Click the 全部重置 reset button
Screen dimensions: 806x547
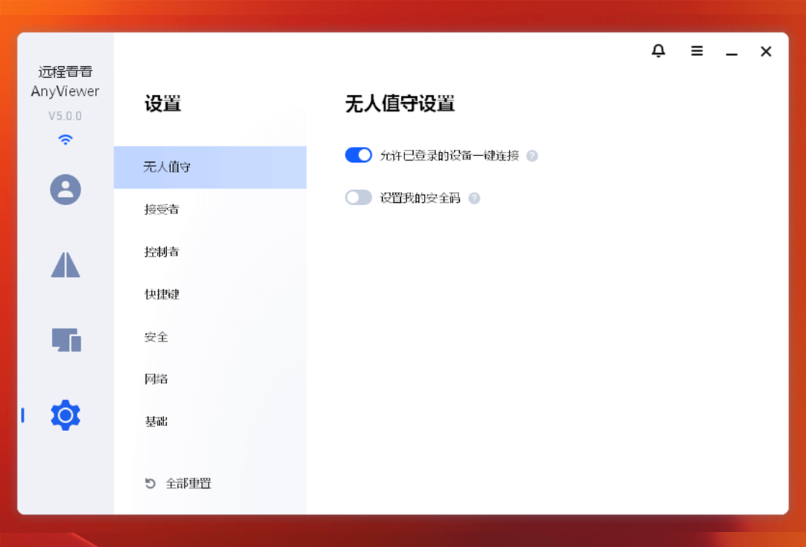point(178,484)
